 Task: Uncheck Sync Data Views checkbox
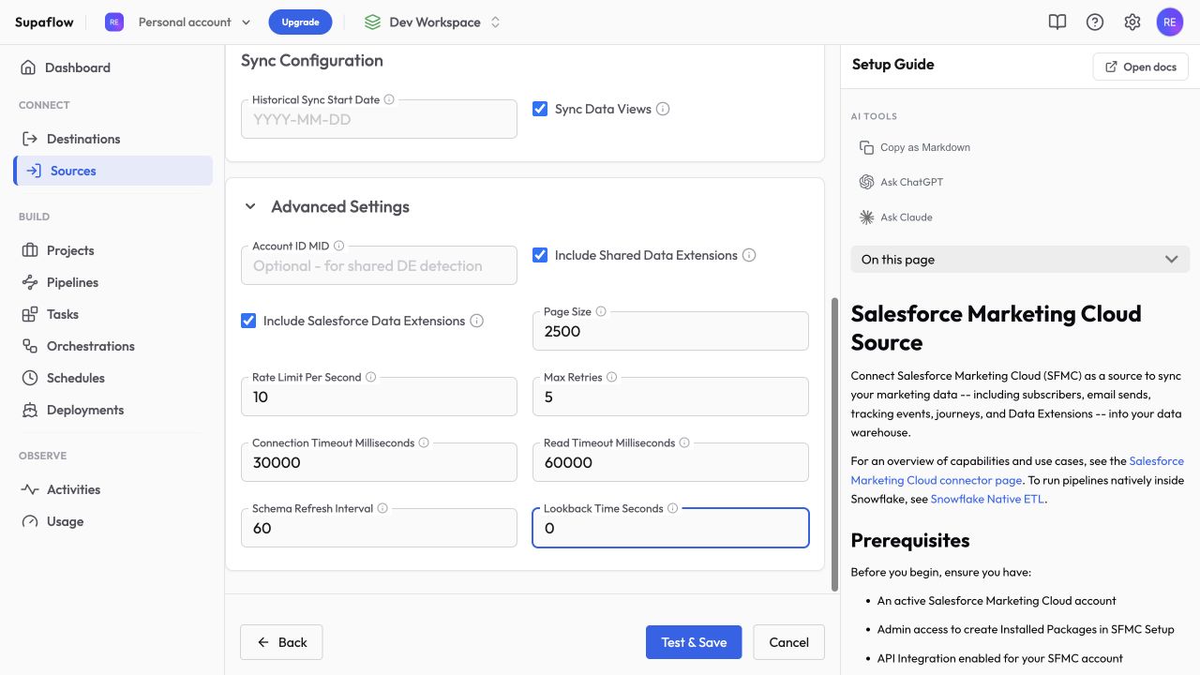click(x=540, y=109)
